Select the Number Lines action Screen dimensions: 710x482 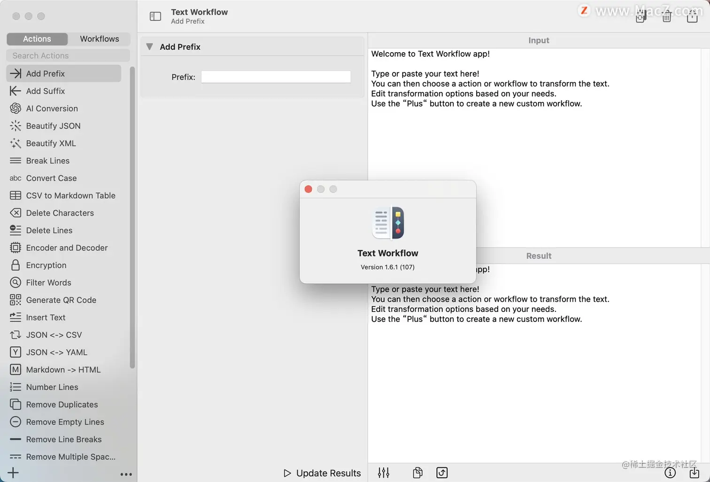pos(64,387)
